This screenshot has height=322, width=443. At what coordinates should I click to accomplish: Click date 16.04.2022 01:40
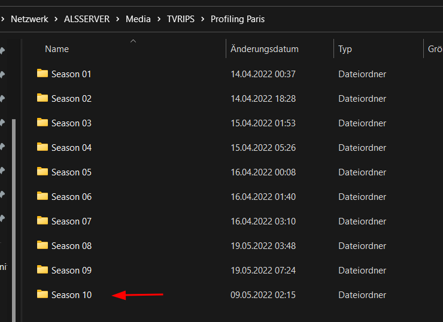[x=263, y=197]
